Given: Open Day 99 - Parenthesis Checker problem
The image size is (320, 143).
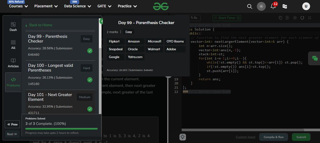Looking at the screenshot, I should point(61,46).
